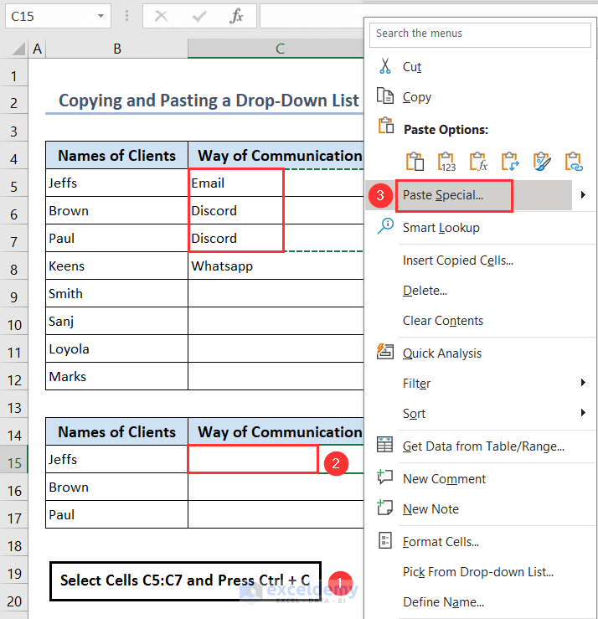Screen dimensions: 598x619
Task: Click the formula bar Cancel X
Action: (162, 16)
